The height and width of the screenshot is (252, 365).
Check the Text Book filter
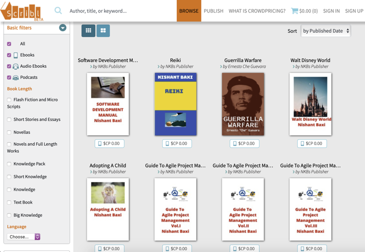pos(9,203)
